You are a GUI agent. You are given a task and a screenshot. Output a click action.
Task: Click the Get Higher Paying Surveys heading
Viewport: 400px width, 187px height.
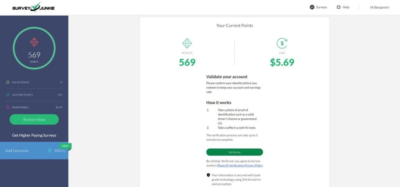pyautogui.click(x=34, y=135)
